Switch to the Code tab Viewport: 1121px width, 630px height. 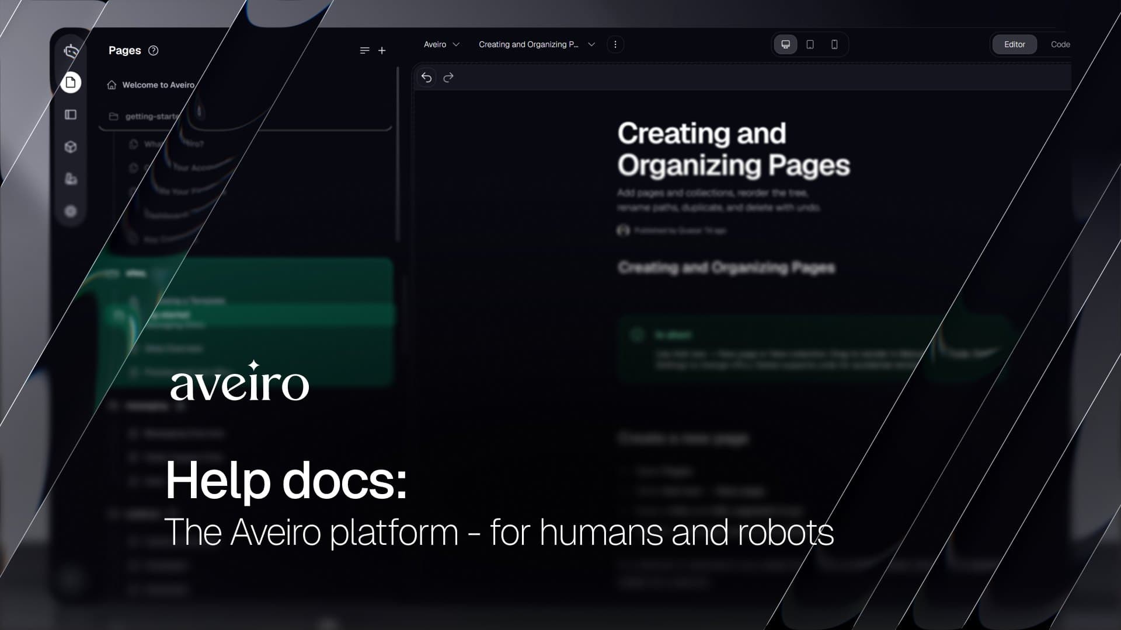click(1060, 44)
